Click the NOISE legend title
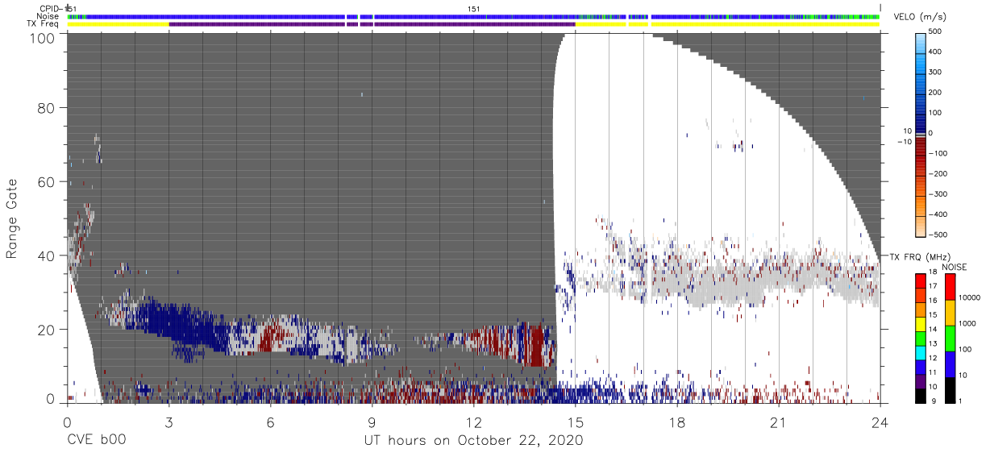This screenshot has width=990, height=457. tap(955, 267)
